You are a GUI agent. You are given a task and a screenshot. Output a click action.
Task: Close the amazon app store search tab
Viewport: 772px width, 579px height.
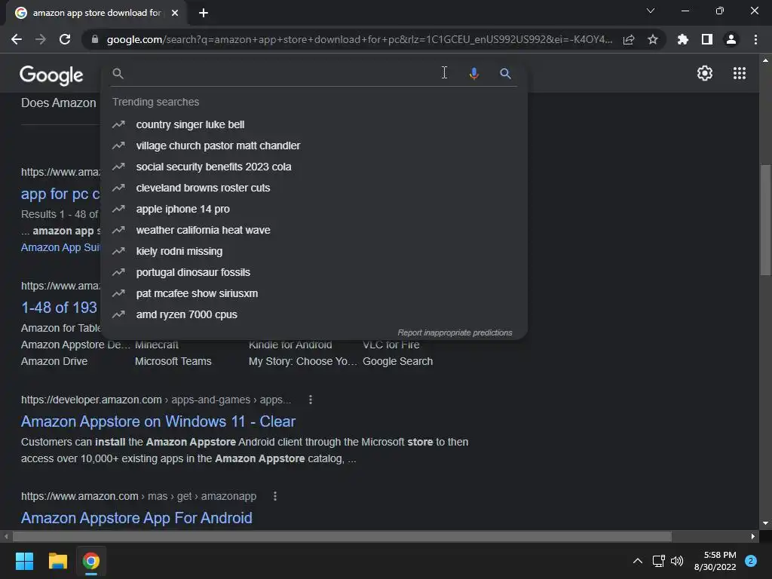(175, 13)
